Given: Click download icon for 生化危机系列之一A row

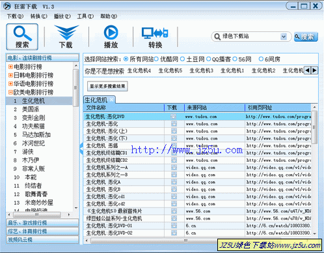Looking at the screenshot, I should (174, 168).
